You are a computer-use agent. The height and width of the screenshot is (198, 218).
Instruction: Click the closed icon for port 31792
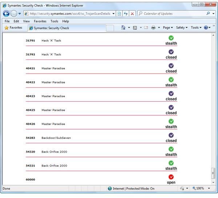click(x=171, y=52)
